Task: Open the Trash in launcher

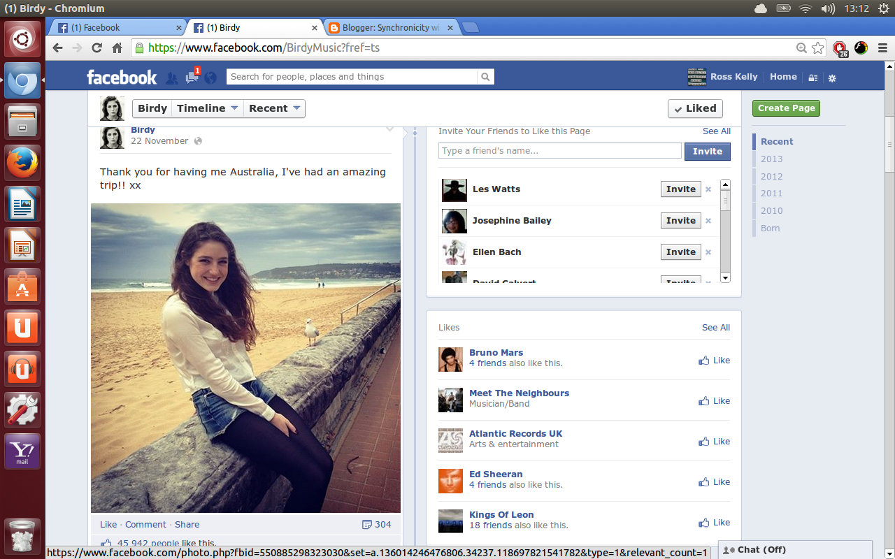Action: pos(22,537)
